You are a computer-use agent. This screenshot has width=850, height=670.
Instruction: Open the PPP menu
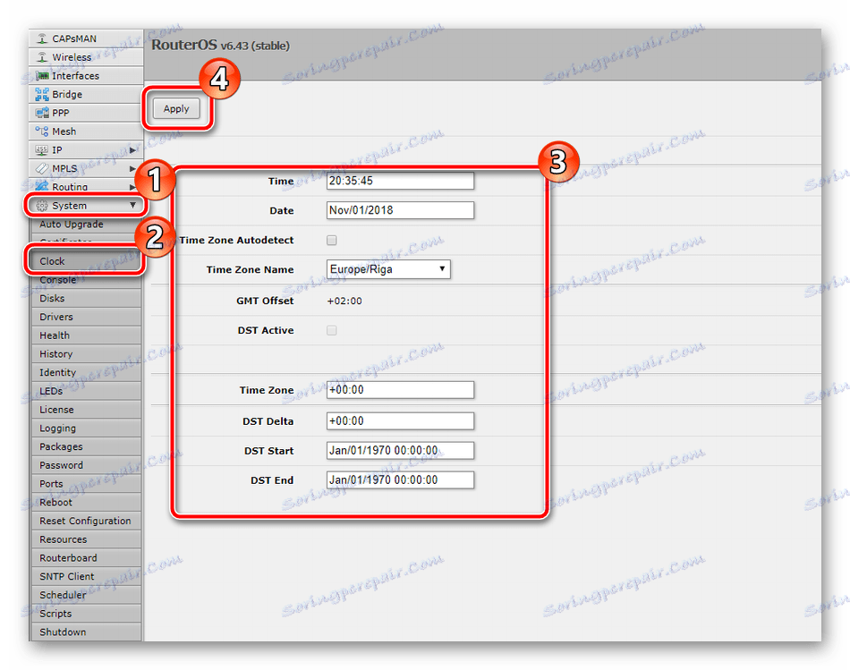86,113
